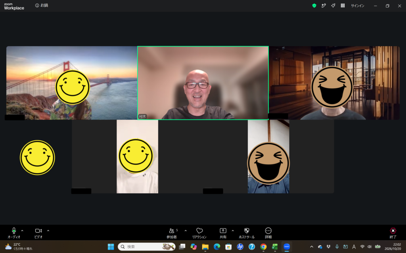Open the green encryption shield icon
406x253 pixels.
[314, 6]
